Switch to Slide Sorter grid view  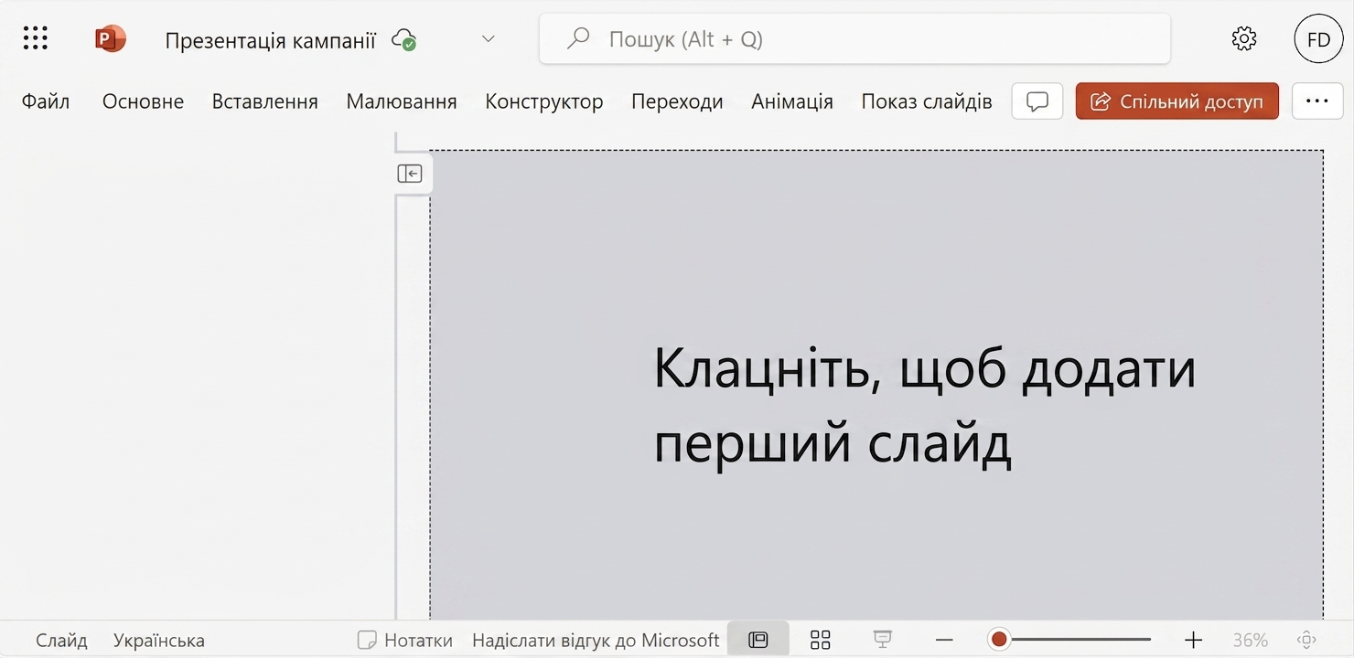[x=821, y=640]
